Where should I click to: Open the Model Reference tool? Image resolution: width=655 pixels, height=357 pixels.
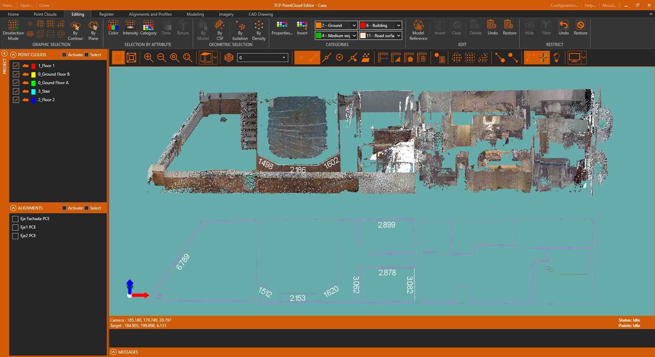[x=418, y=30]
